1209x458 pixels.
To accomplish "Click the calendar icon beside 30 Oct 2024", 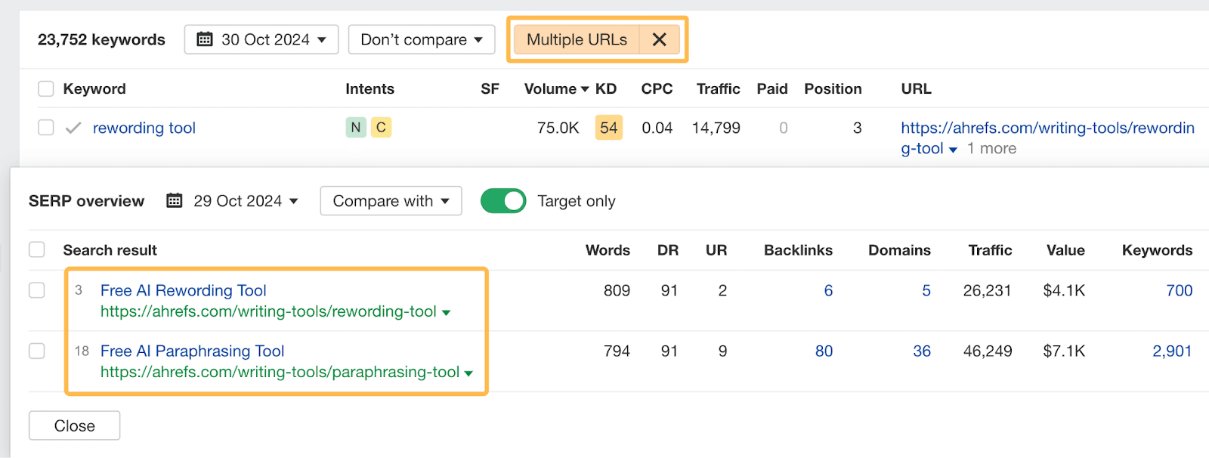I will (205, 39).
